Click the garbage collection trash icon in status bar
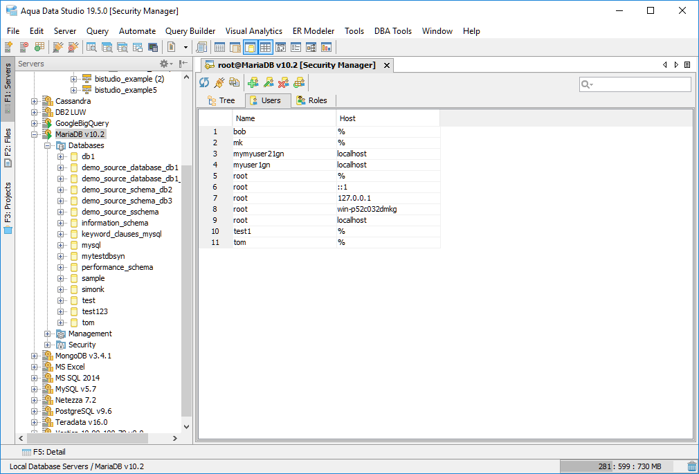699x474 pixels. click(x=691, y=466)
